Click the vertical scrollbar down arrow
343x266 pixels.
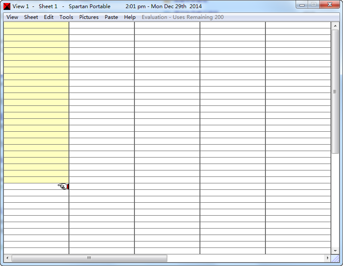pos(335,251)
